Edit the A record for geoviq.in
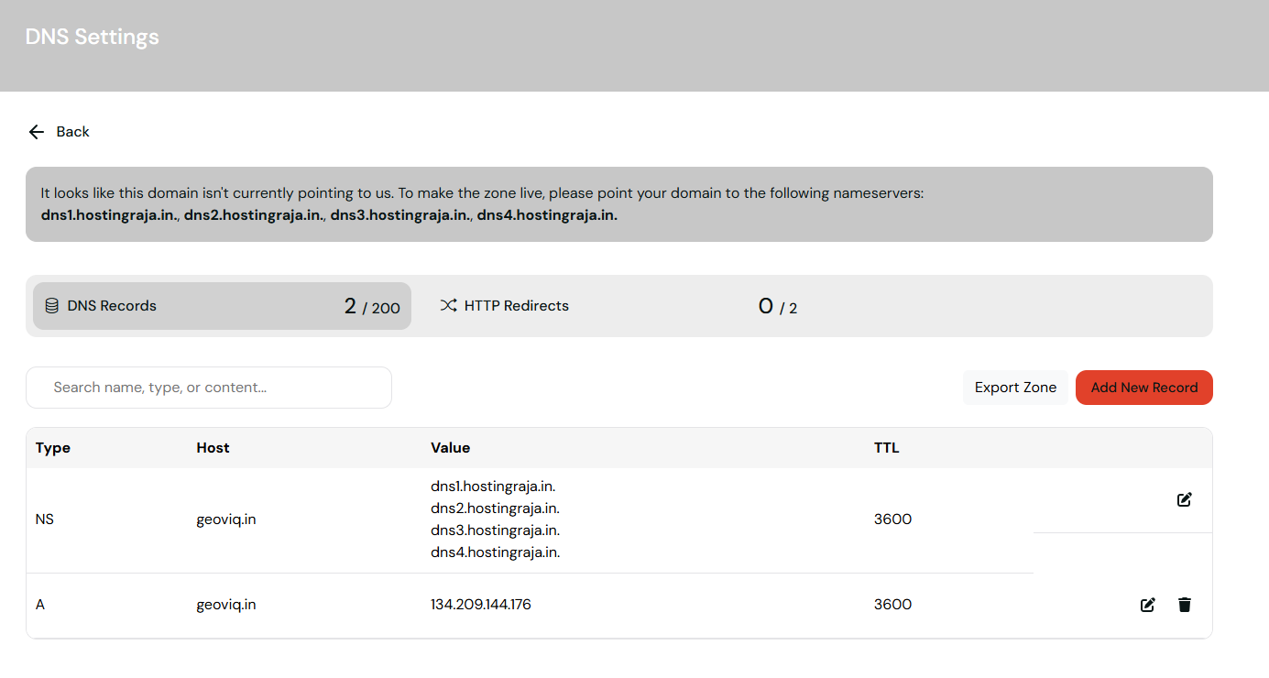The width and height of the screenshot is (1269, 678). [x=1147, y=605]
